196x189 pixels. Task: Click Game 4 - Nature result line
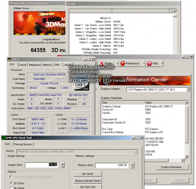tap(108, 46)
